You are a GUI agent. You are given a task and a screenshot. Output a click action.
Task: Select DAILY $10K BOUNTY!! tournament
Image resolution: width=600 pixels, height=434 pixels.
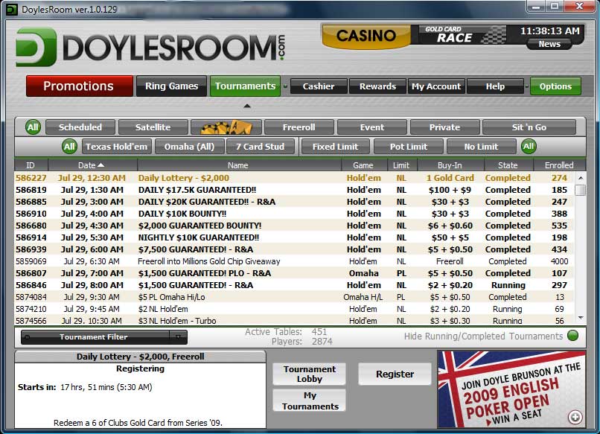[x=294, y=214]
